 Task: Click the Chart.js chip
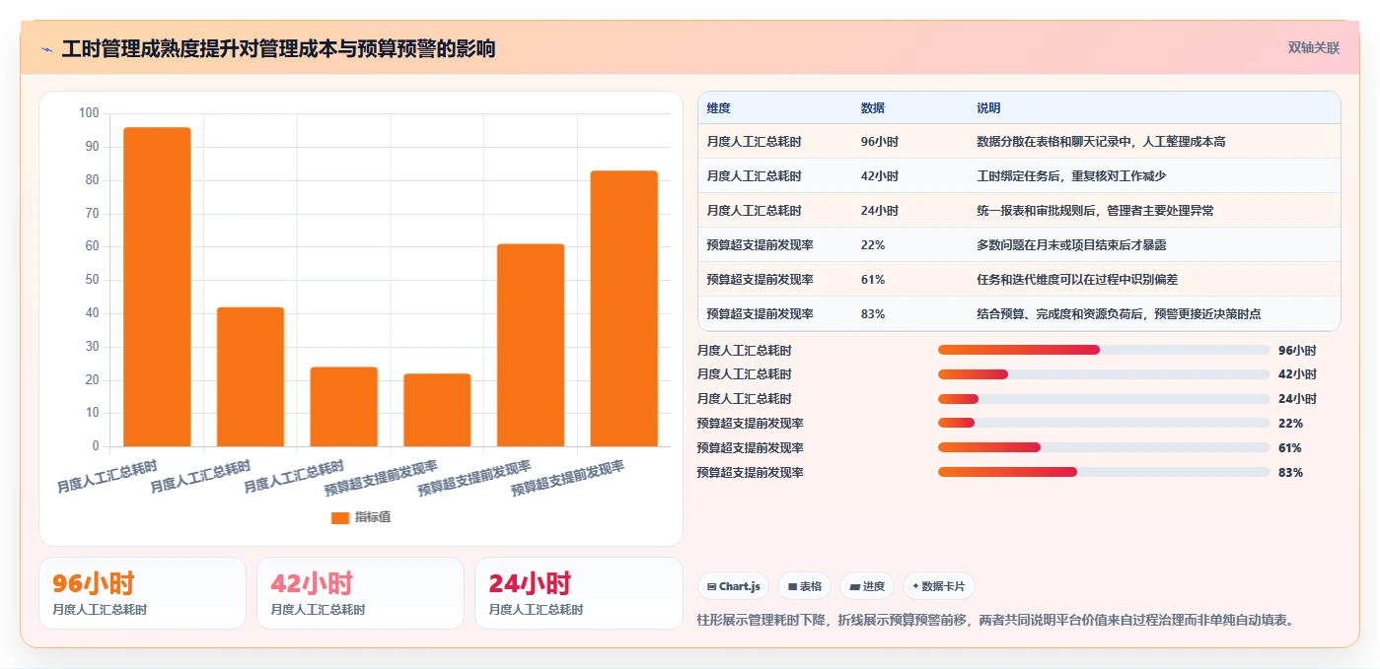click(x=734, y=586)
